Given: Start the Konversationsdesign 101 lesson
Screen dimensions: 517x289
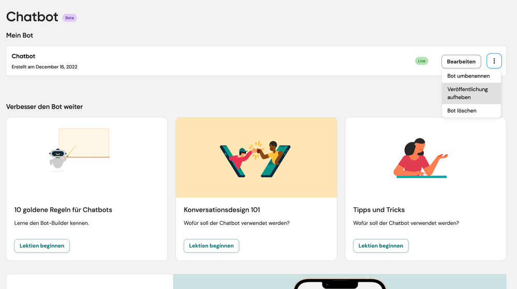Looking at the screenshot, I should tap(211, 246).
